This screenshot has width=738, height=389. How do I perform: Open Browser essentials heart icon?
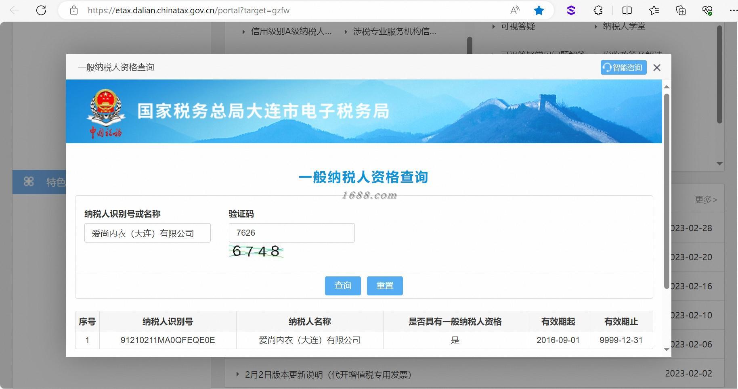coord(707,10)
